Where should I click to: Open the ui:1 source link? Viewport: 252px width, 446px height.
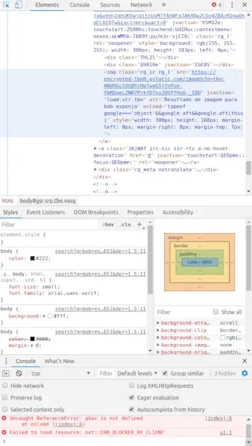226,433
